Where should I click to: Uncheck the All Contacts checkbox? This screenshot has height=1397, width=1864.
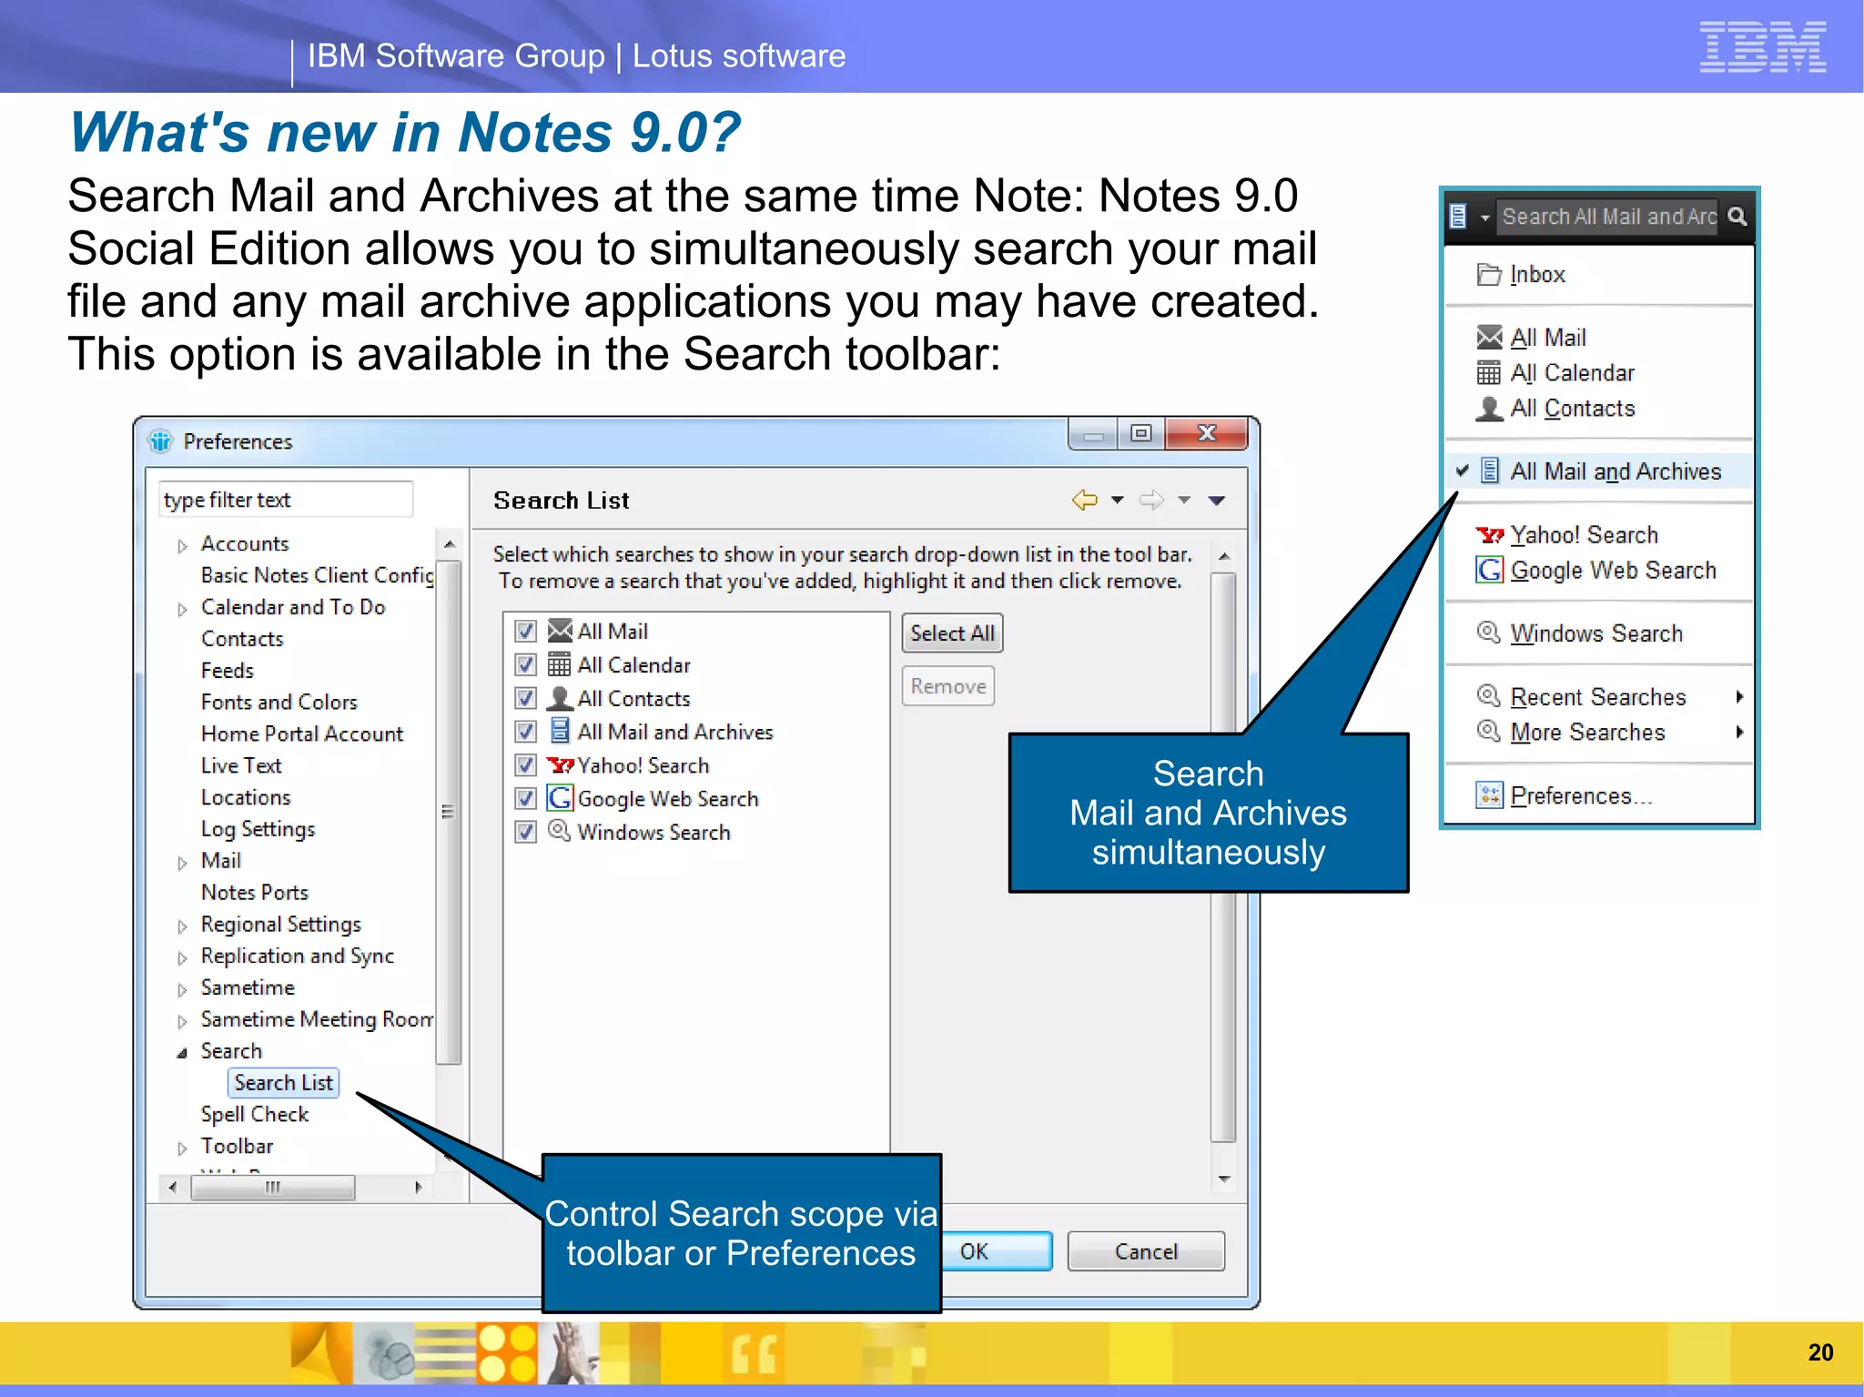pos(526,698)
